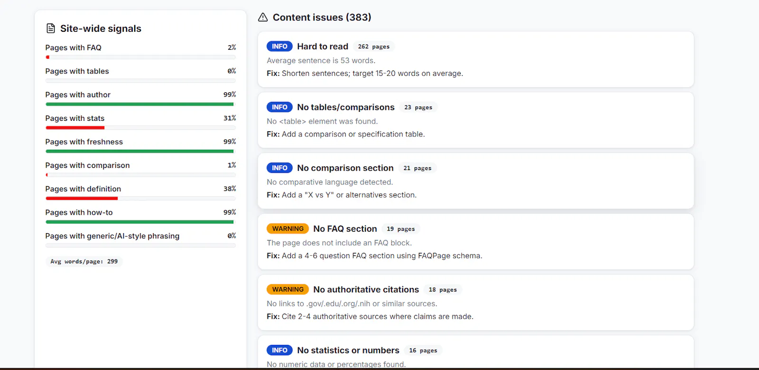Click the 18 pages count chip

coord(443,289)
